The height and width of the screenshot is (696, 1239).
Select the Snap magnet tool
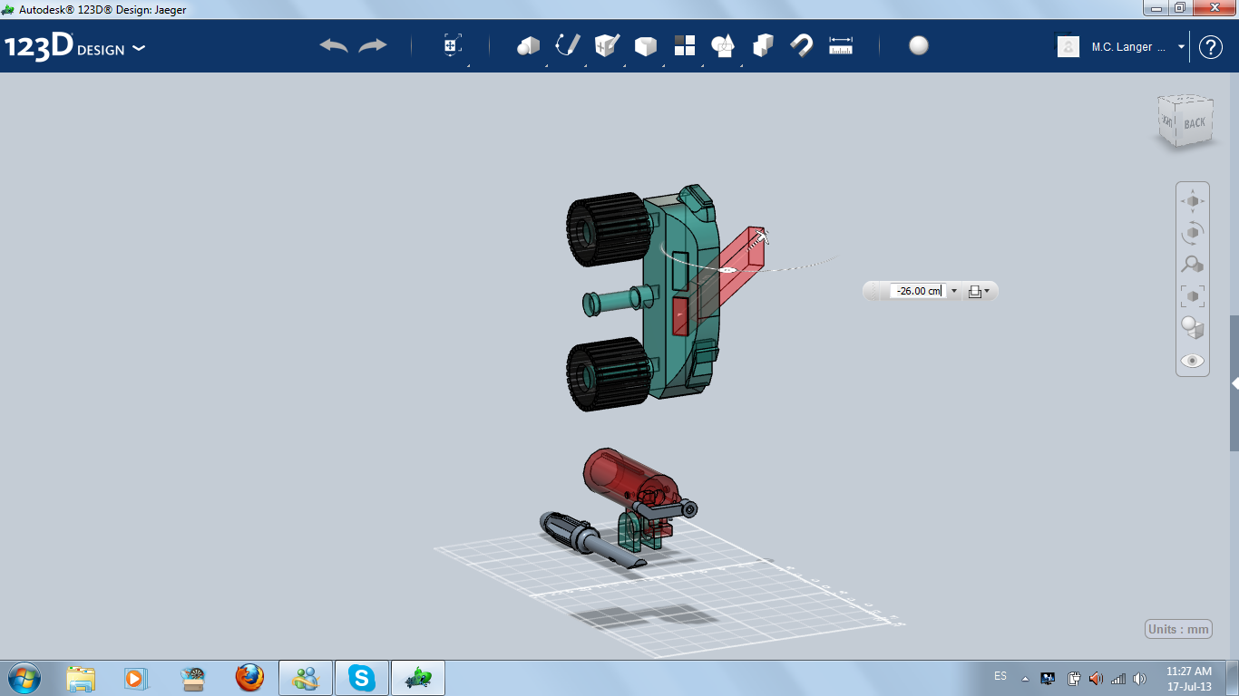802,45
